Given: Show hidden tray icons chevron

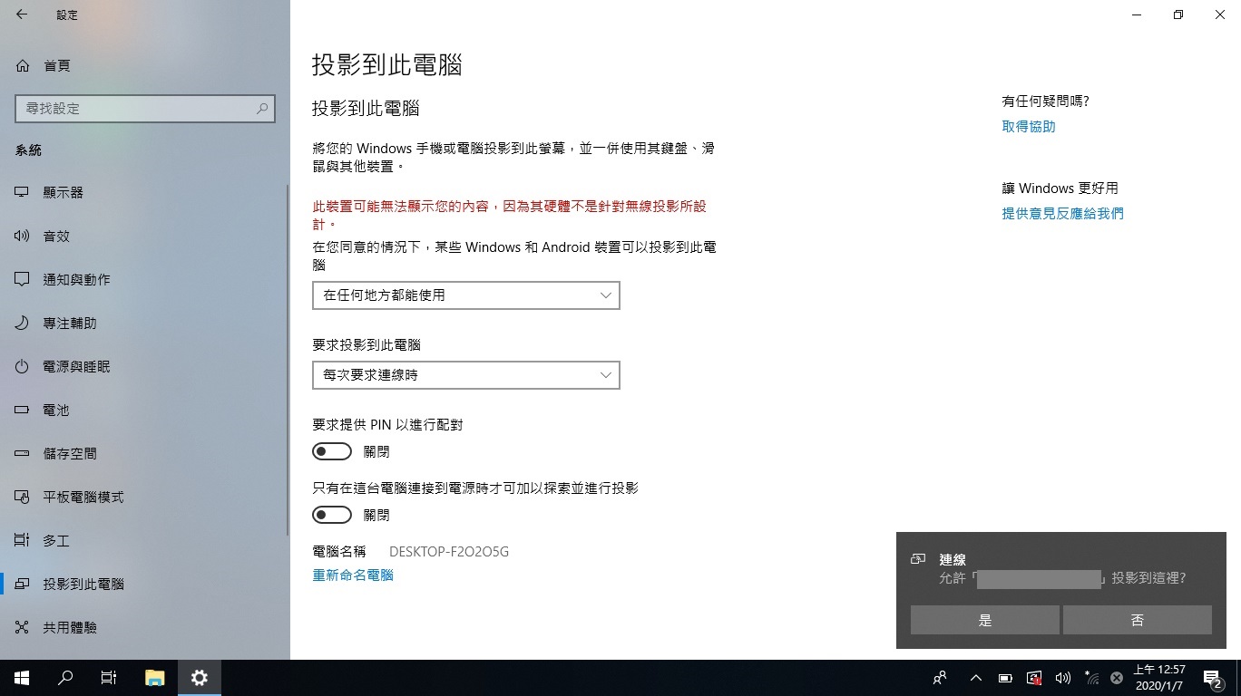Looking at the screenshot, I should pos(976,678).
